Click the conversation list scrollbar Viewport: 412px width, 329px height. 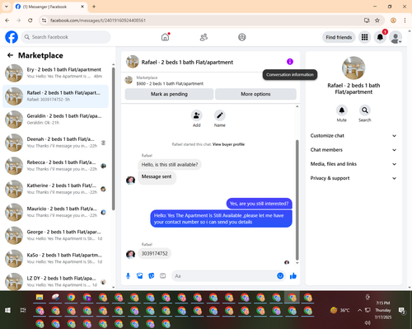[113, 139]
